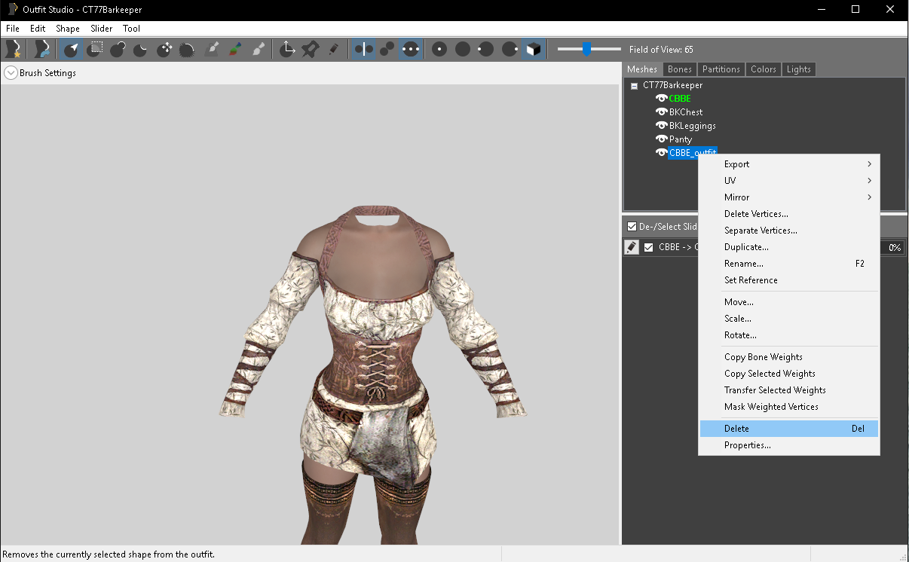Image resolution: width=909 pixels, height=562 pixels.
Task: Select the Move brush with four arrows
Action: click(164, 50)
